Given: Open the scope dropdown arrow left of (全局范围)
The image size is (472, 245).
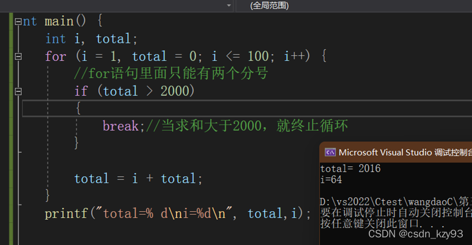Looking at the screenshot, I should tap(229, 5).
